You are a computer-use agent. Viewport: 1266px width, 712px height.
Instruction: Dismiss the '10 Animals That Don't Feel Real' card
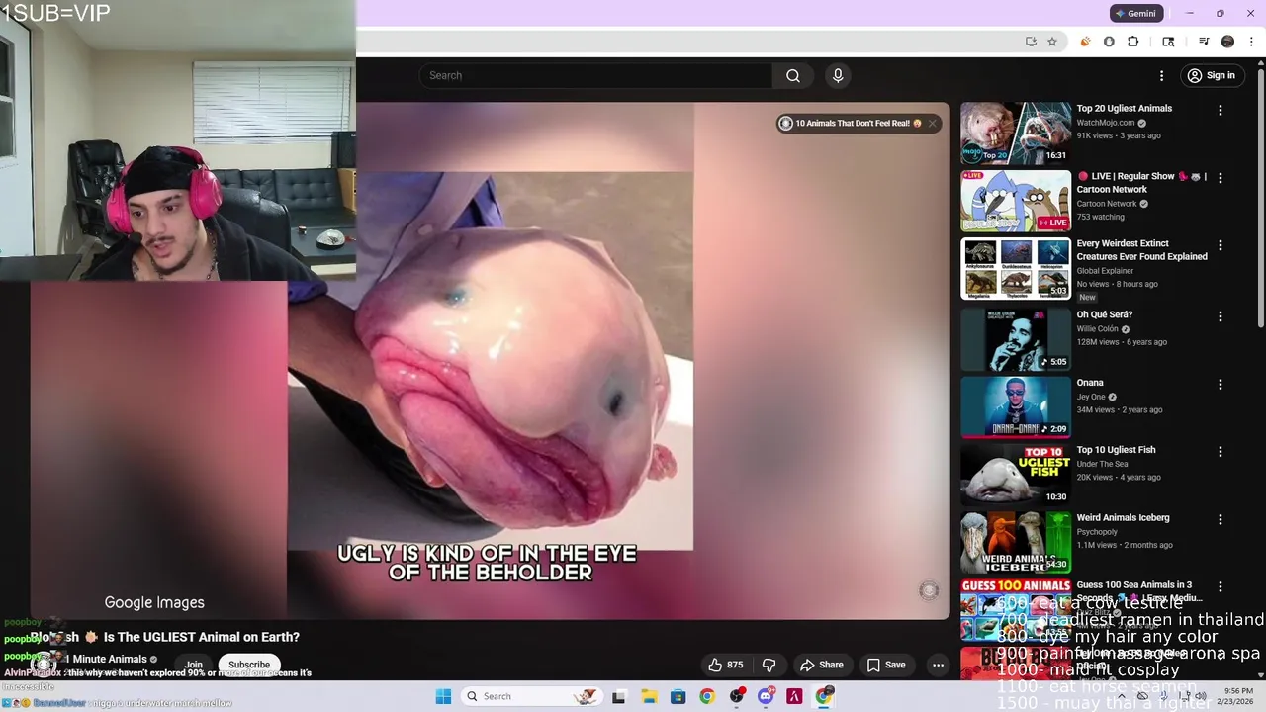(x=932, y=124)
